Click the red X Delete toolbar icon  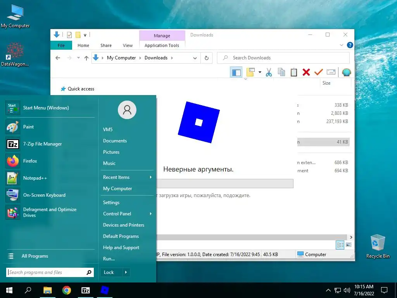point(306,73)
